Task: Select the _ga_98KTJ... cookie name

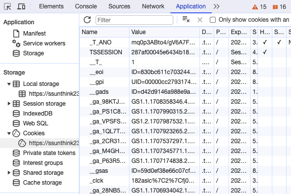Action: point(107,102)
